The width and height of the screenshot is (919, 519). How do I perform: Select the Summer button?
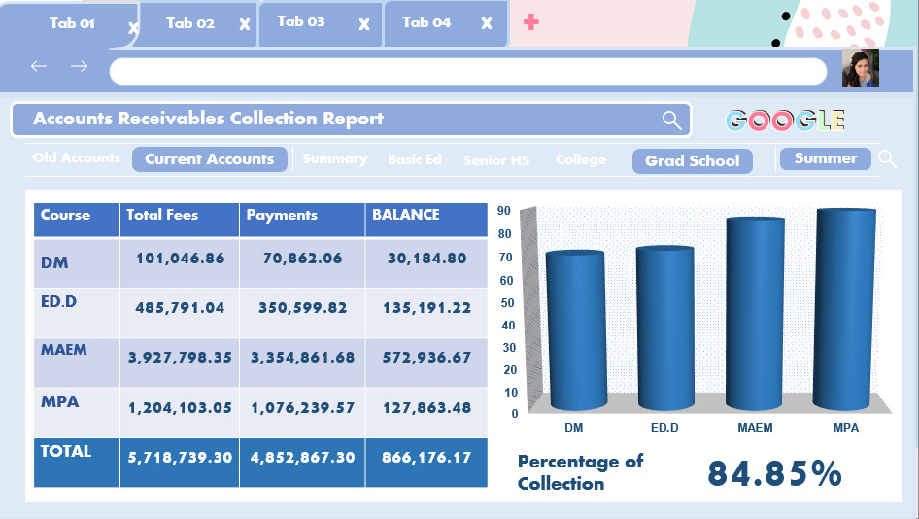click(x=826, y=158)
